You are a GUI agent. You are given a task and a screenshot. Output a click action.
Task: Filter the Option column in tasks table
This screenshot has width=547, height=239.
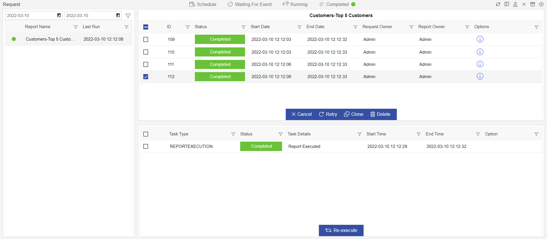point(536,134)
